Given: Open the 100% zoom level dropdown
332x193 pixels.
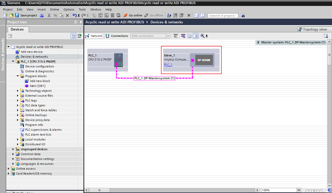Looking at the screenshot, I should (x=298, y=190).
